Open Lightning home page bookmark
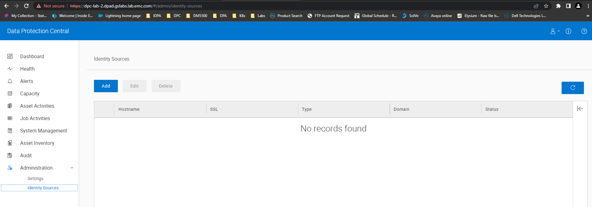 point(119,16)
